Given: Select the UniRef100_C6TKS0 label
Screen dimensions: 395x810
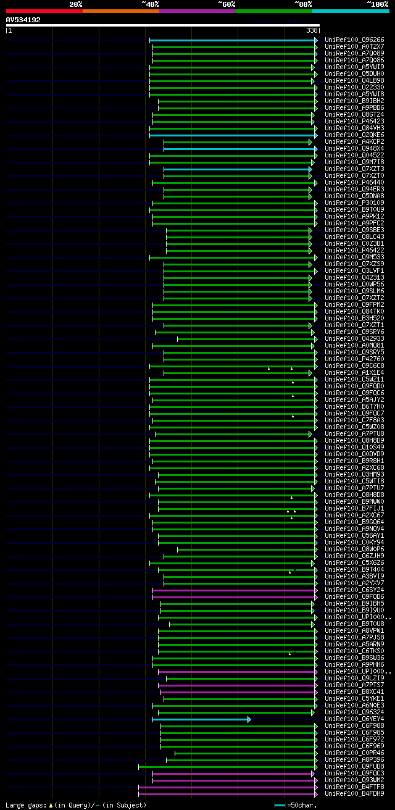Looking at the screenshot, I should coord(354,651).
